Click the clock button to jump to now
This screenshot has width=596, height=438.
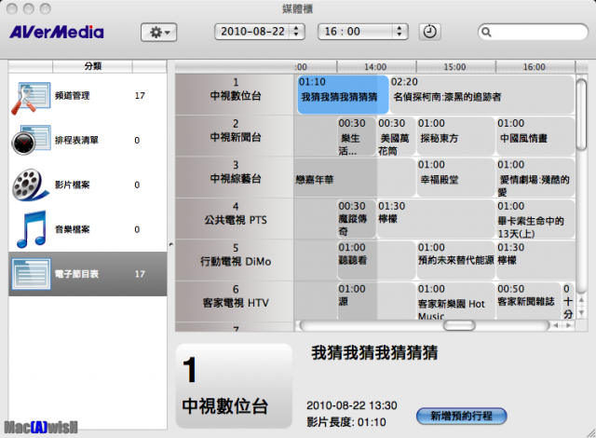430,32
